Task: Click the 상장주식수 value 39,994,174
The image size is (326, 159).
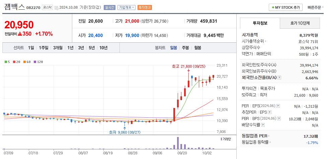Action: point(309,48)
